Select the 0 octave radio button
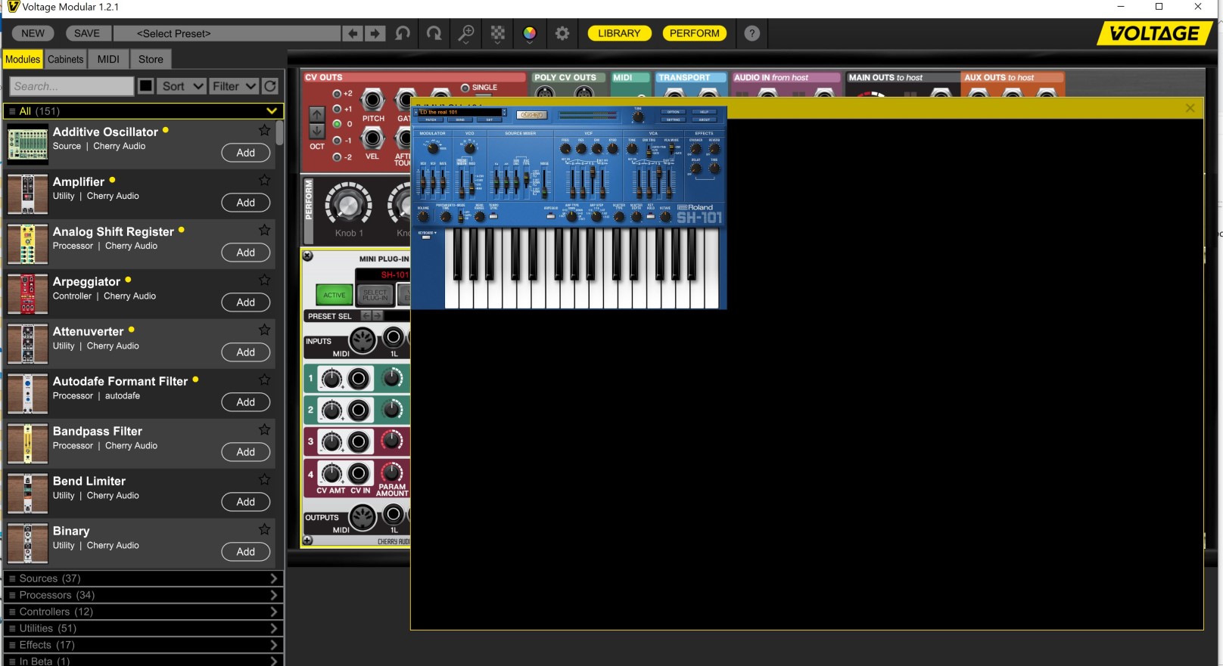This screenshot has height=666, width=1223. tap(337, 124)
